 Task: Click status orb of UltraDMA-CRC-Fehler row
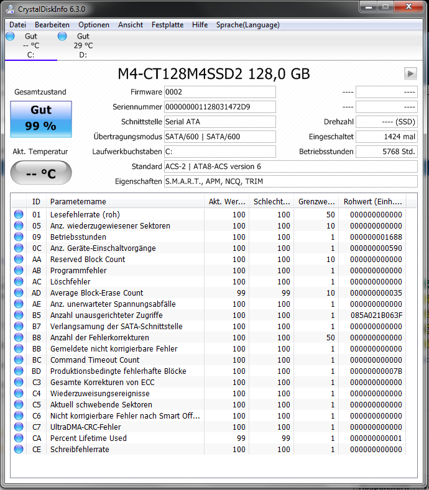coord(19,427)
